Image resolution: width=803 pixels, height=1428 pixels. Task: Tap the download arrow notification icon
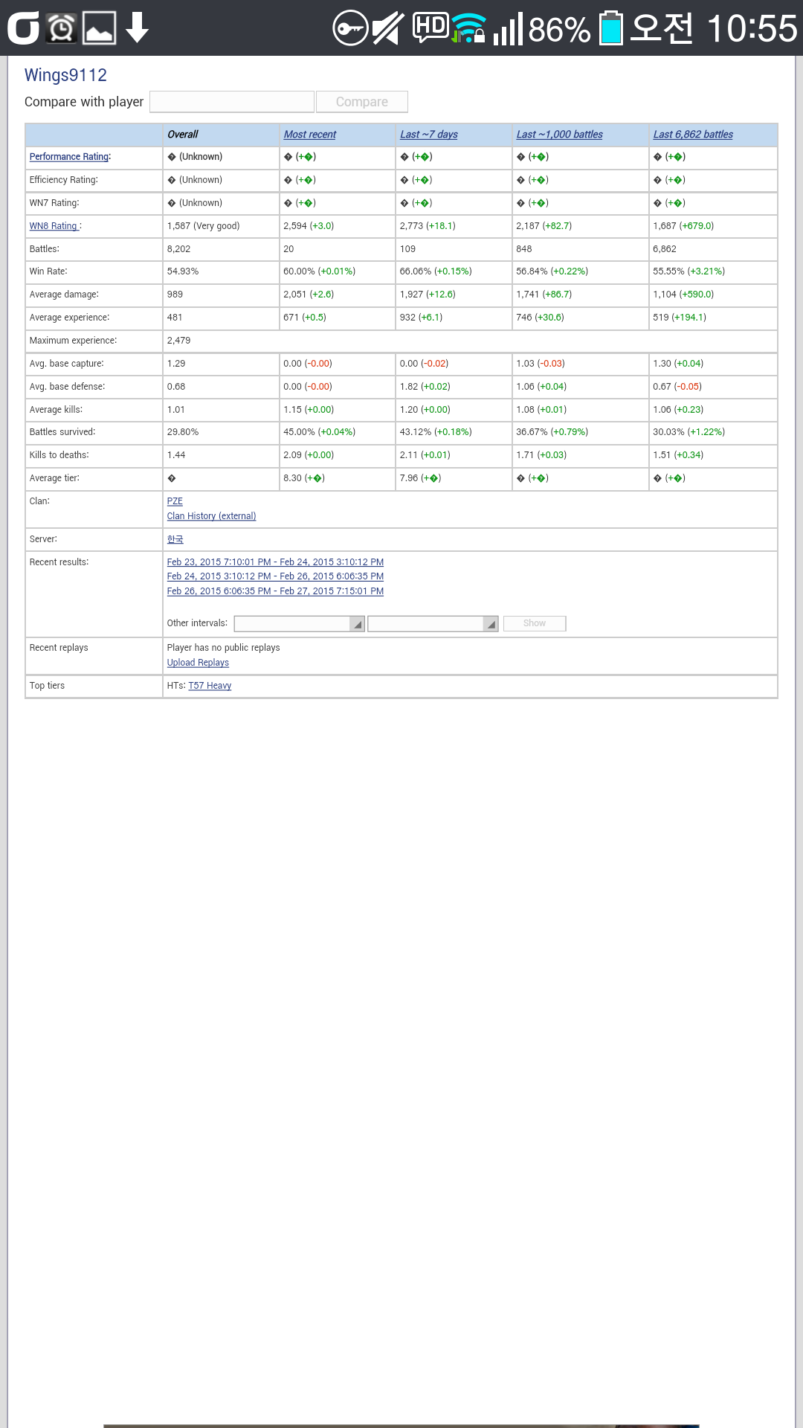tap(137, 28)
